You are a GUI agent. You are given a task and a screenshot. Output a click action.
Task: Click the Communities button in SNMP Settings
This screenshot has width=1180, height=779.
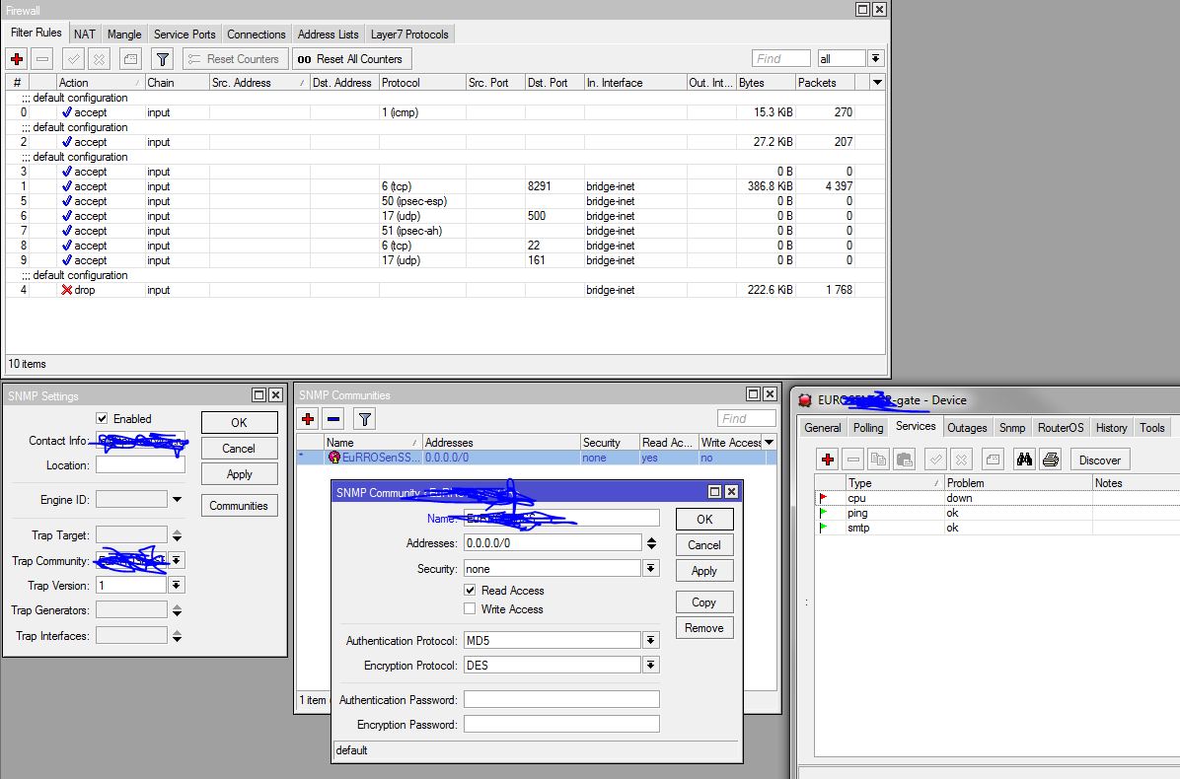(x=239, y=505)
